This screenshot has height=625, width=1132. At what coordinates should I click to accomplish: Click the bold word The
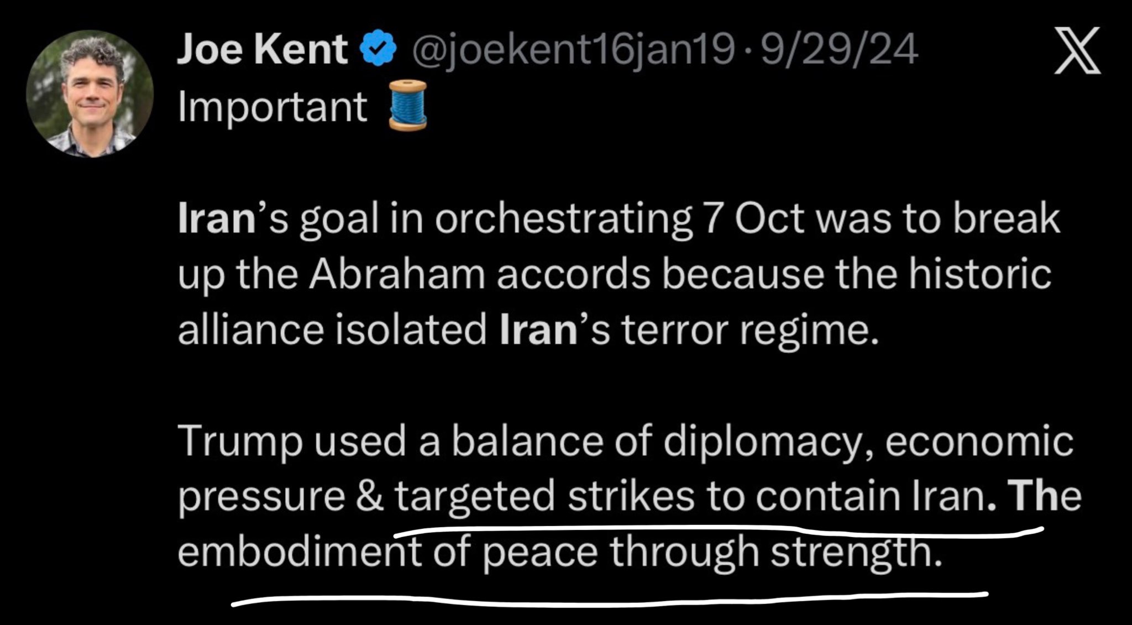[x=1044, y=496]
